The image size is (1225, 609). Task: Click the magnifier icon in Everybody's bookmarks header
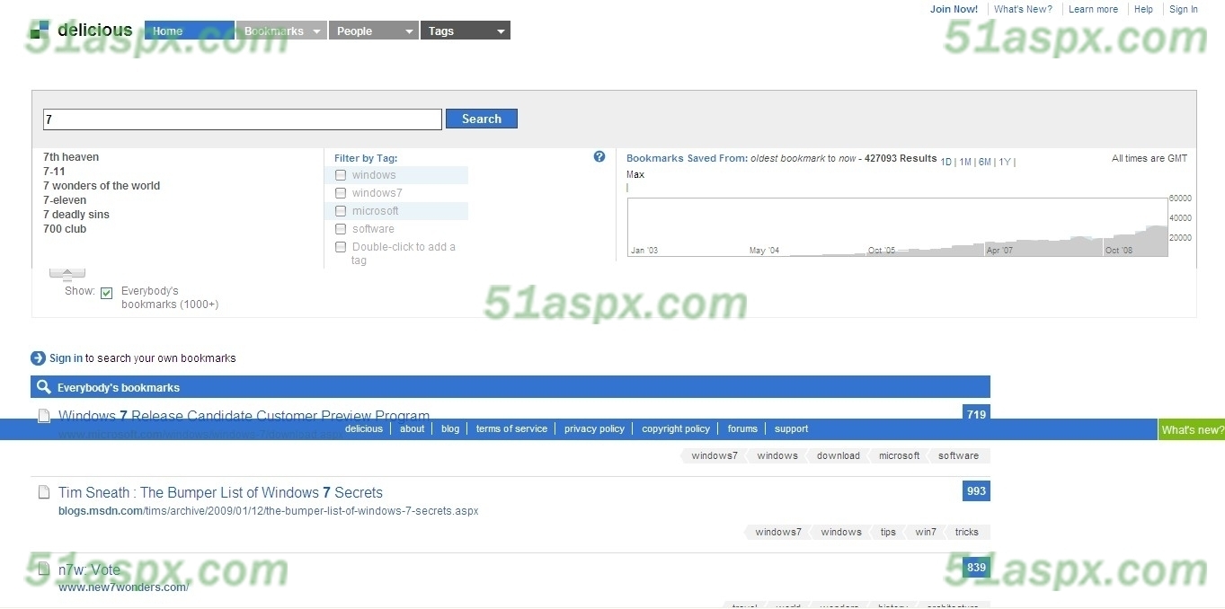[43, 387]
